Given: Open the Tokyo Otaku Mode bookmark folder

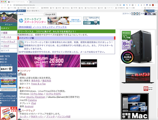Looking at the screenshot, I should point(91,8).
